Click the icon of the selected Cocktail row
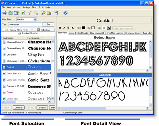Image resolution: width=159 pixels, height=126 pixels. pos(4,67)
